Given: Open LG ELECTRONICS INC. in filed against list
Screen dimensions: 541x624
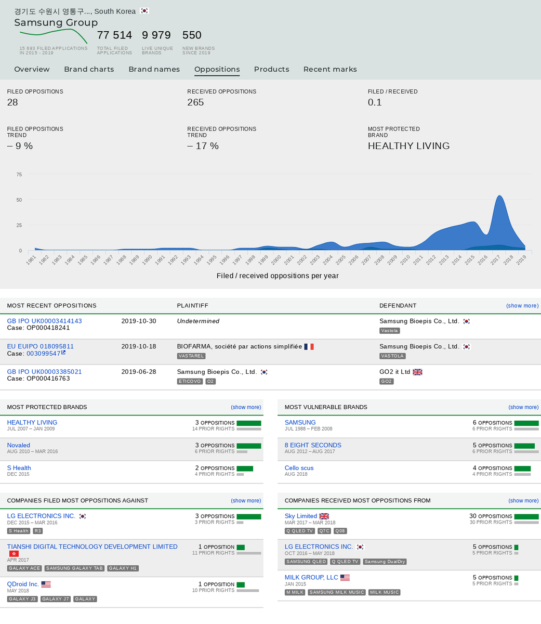Looking at the screenshot, I should click(41, 516).
